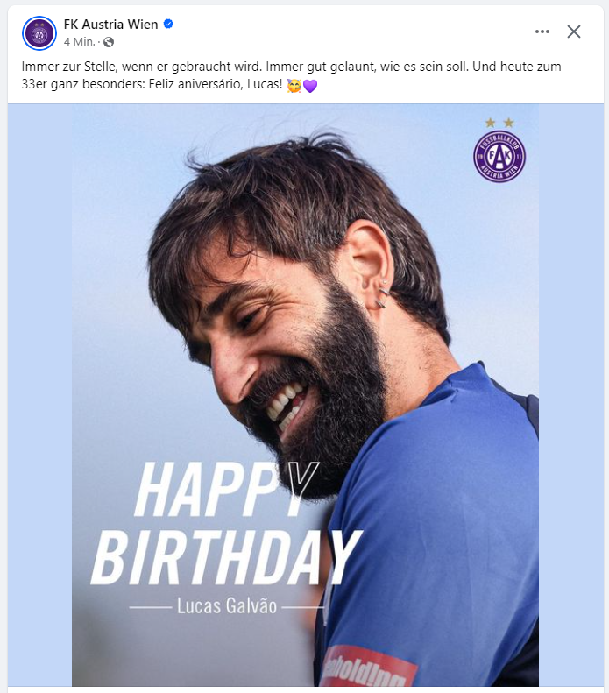
Task: Click the party face emoji in caption
Action: pos(294,86)
